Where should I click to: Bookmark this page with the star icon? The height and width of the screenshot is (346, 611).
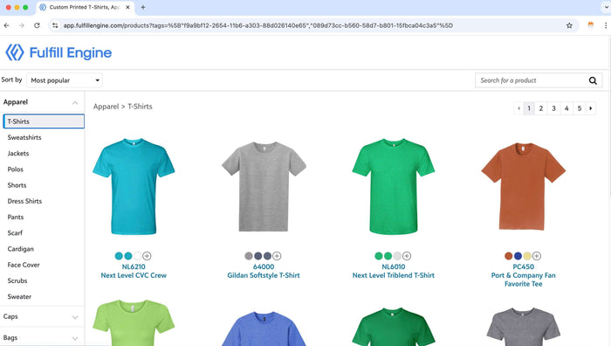(x=569, y=25)
